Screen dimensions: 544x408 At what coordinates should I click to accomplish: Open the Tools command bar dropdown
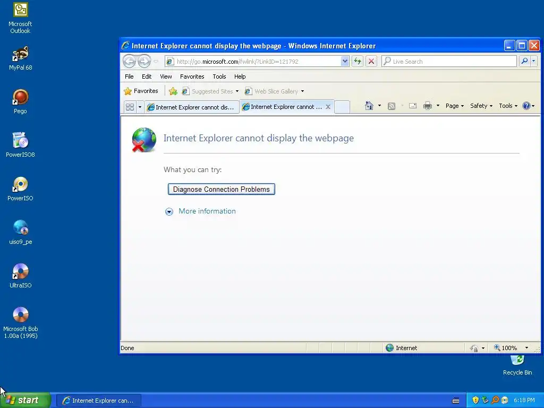tap(508, 106)
